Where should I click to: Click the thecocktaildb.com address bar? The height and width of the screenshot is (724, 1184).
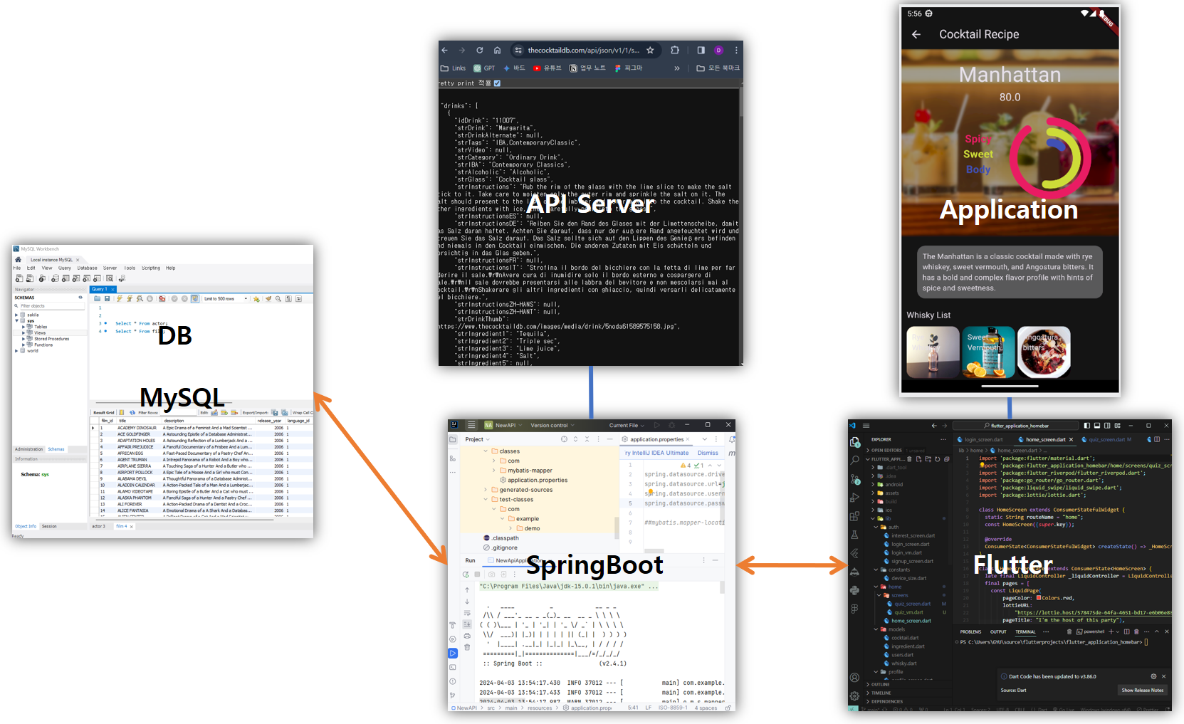pos(583,51)
